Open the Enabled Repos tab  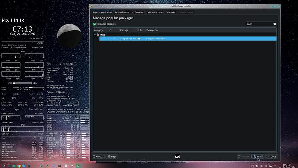coord(122,13)
